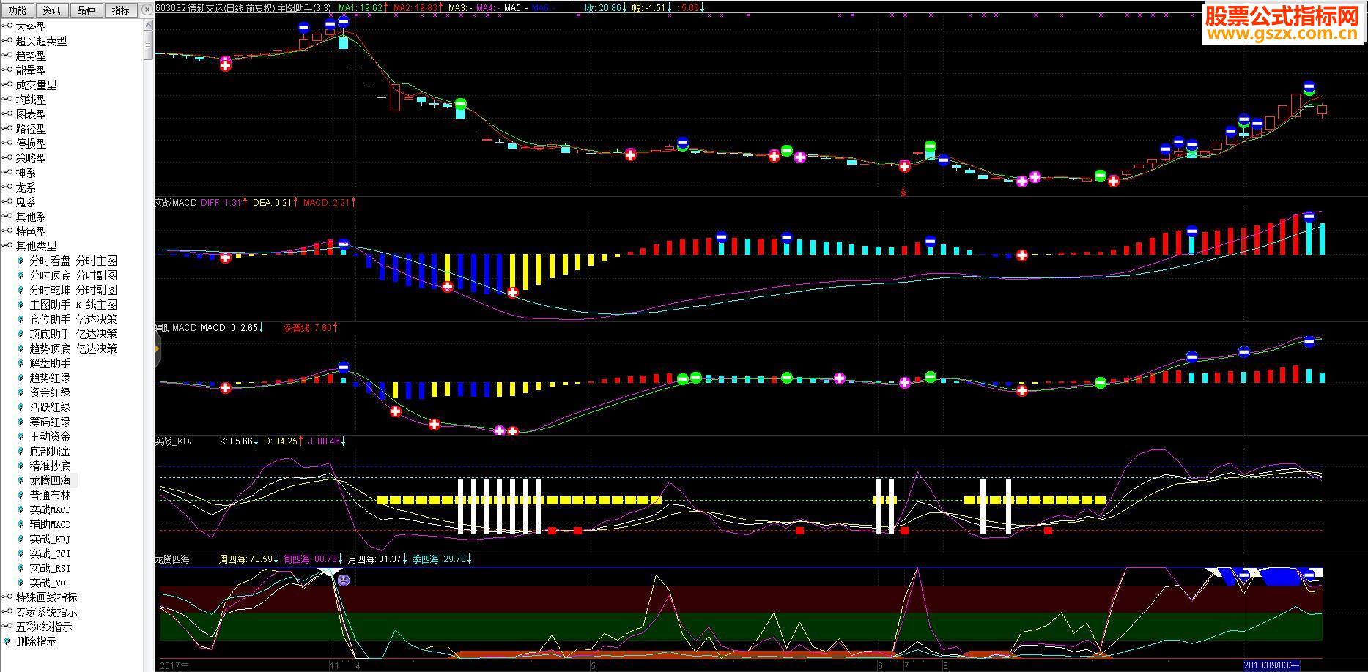Click the cube icon beside 解盘助手
The width and height of the screenshot is (1368, 672).
[21, 363]
